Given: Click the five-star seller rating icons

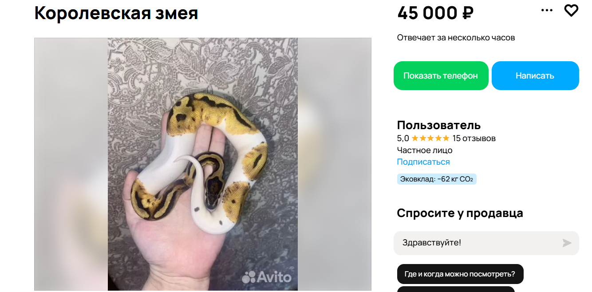Looking at the screenshot, I should click(x=430, y=138).
